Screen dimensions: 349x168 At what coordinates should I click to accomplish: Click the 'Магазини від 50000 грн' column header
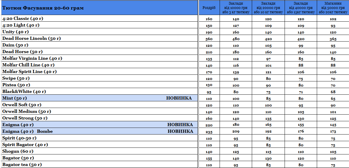(x=333, y=8)
